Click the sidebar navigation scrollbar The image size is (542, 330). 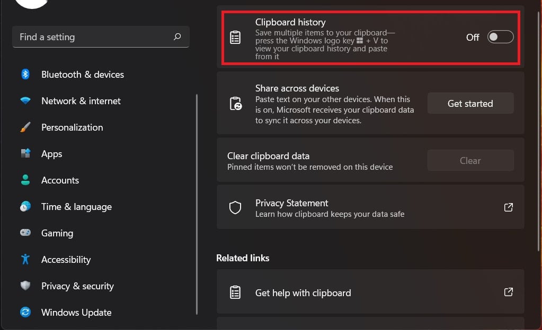(x=197, y=204)
